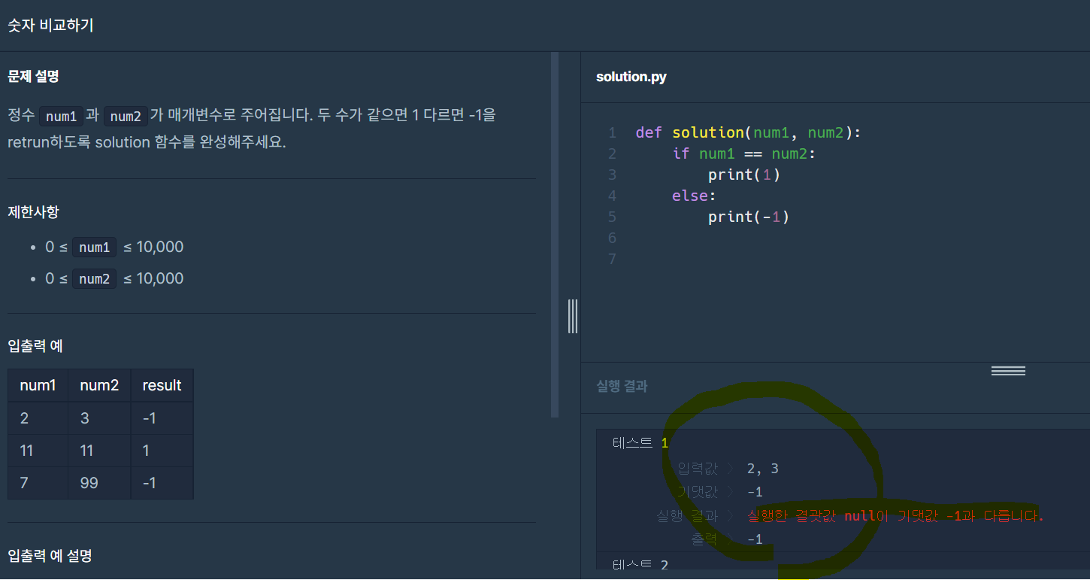Click the 테스트 2 result label

(x=640, y=564)
